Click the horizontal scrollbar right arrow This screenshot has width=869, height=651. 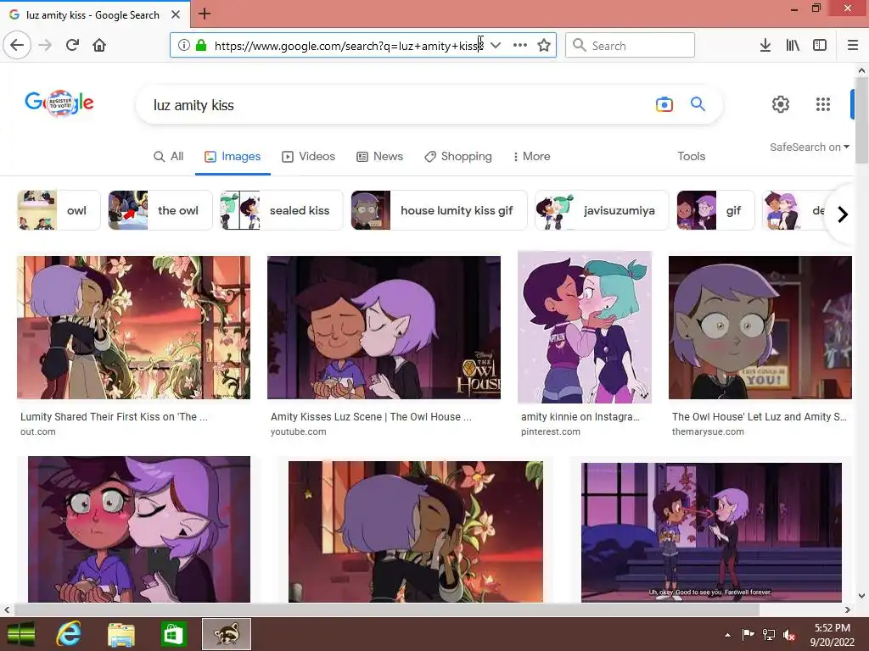[x=848, y=609]
